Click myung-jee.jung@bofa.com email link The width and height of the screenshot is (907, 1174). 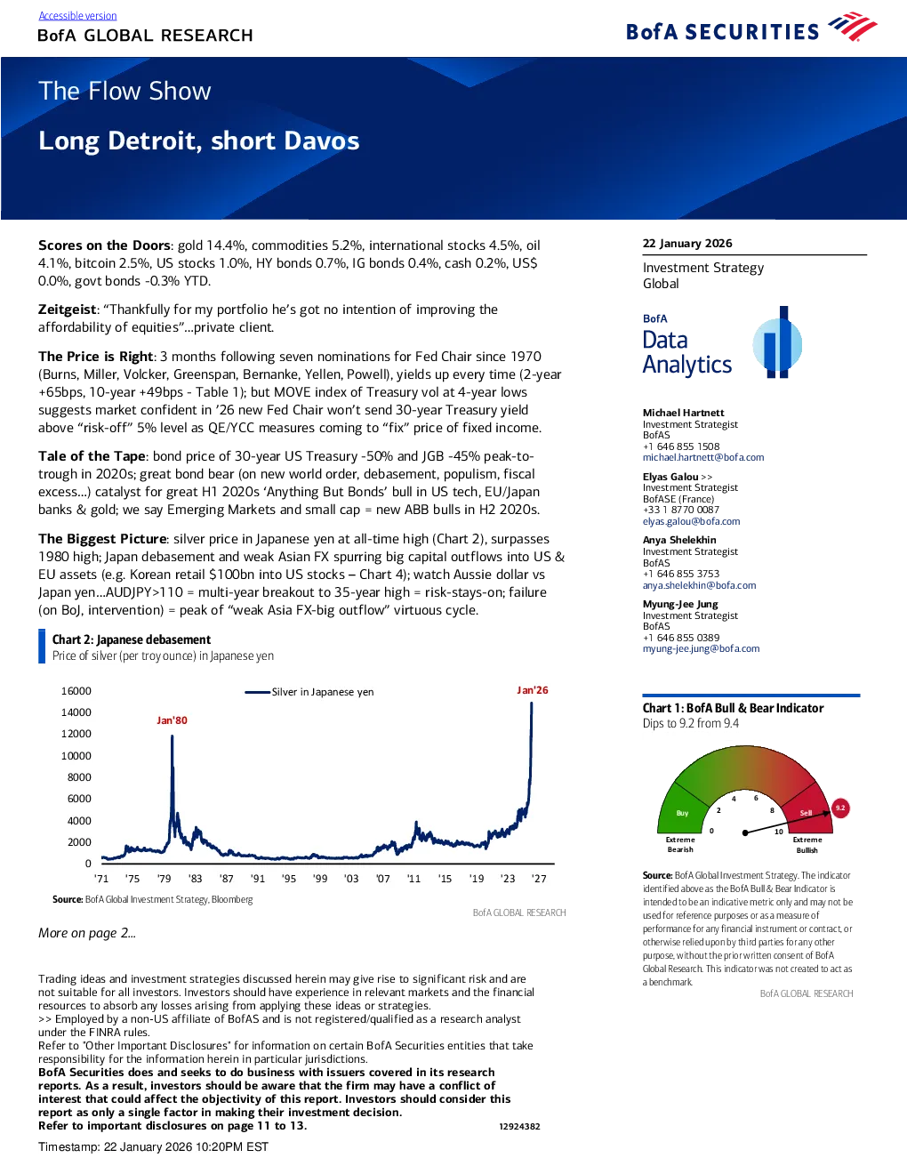tap(701, 648)
